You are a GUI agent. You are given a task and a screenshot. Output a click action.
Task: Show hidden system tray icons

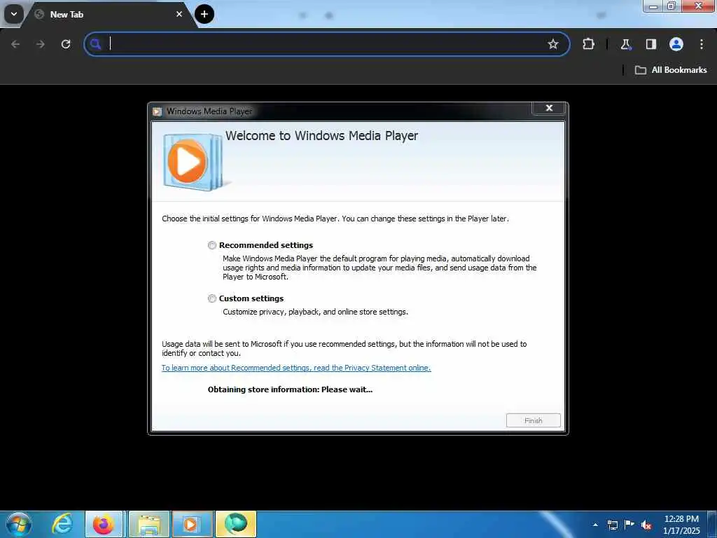tap(595, 525)
